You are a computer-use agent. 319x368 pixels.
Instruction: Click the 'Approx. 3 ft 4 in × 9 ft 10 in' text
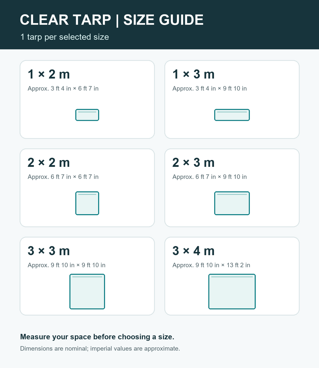coord(209,88)
